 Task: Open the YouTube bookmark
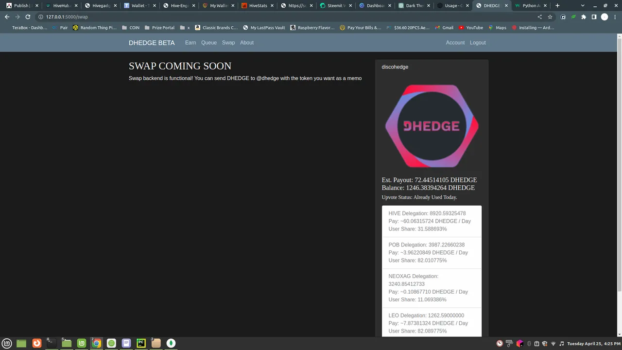tap(471, 28)
